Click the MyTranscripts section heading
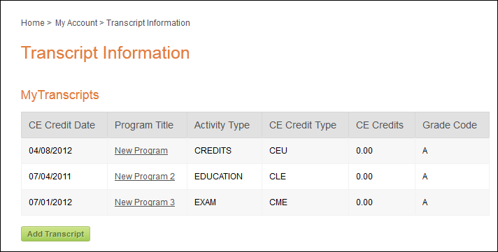Viewport: 498px width, 252px height. tap(59, 95)
